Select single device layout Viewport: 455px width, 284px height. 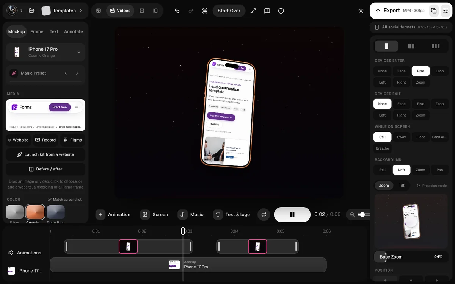[x=386, y=46]
